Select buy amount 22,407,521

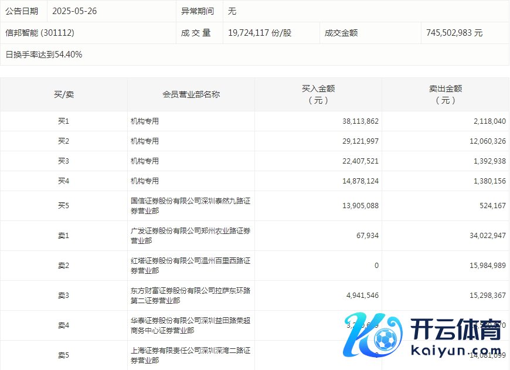tap(361, 161)
